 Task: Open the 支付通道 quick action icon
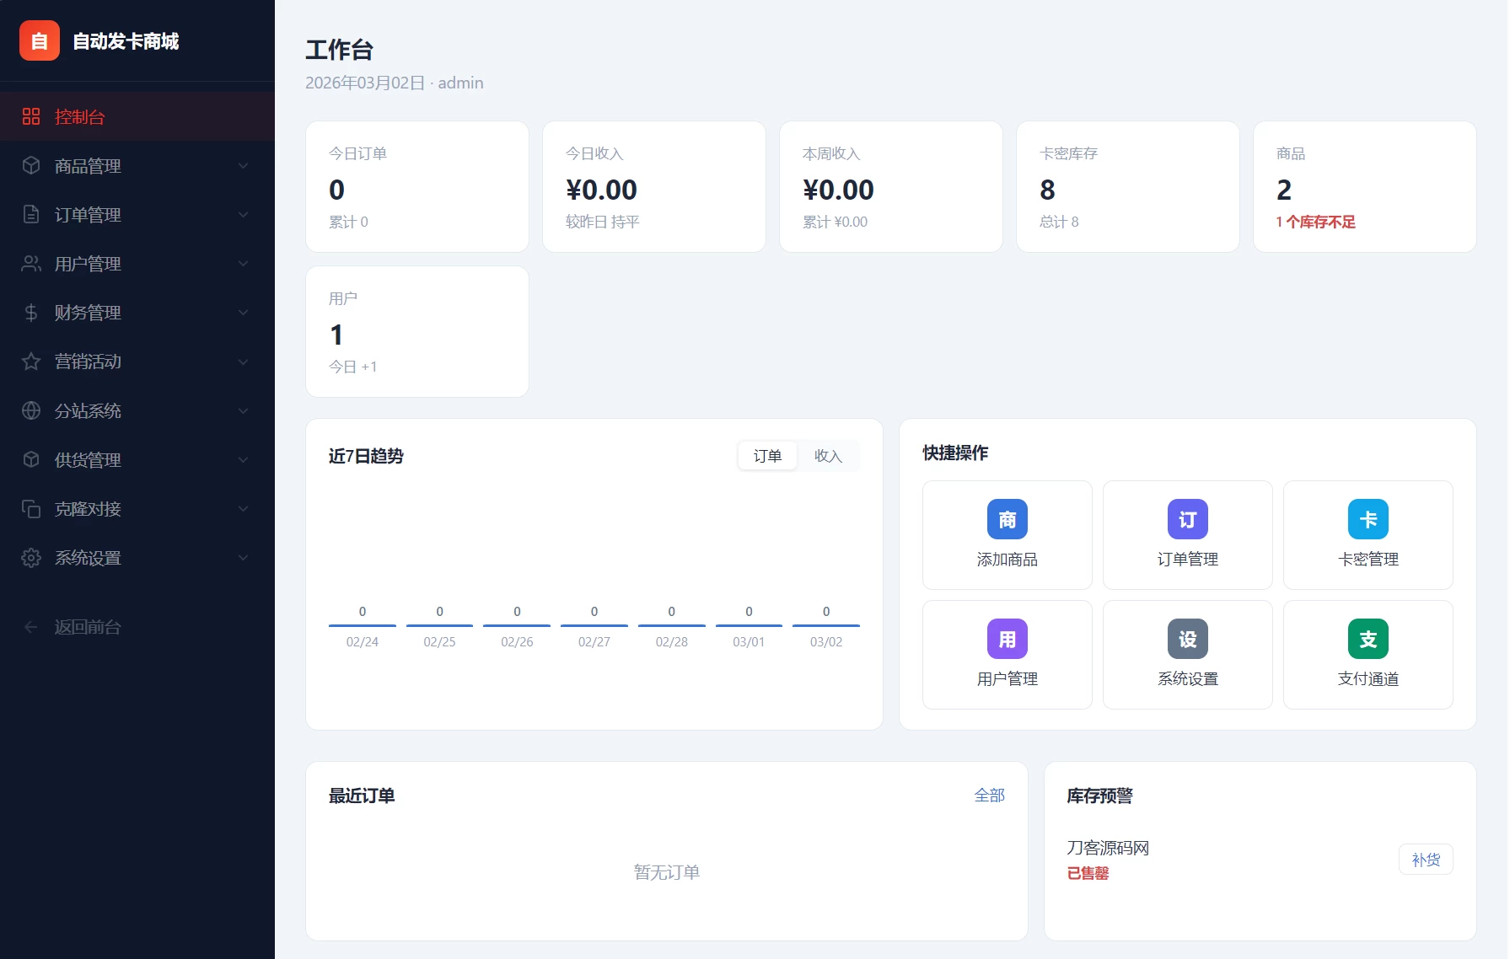tap(1368, 639)
